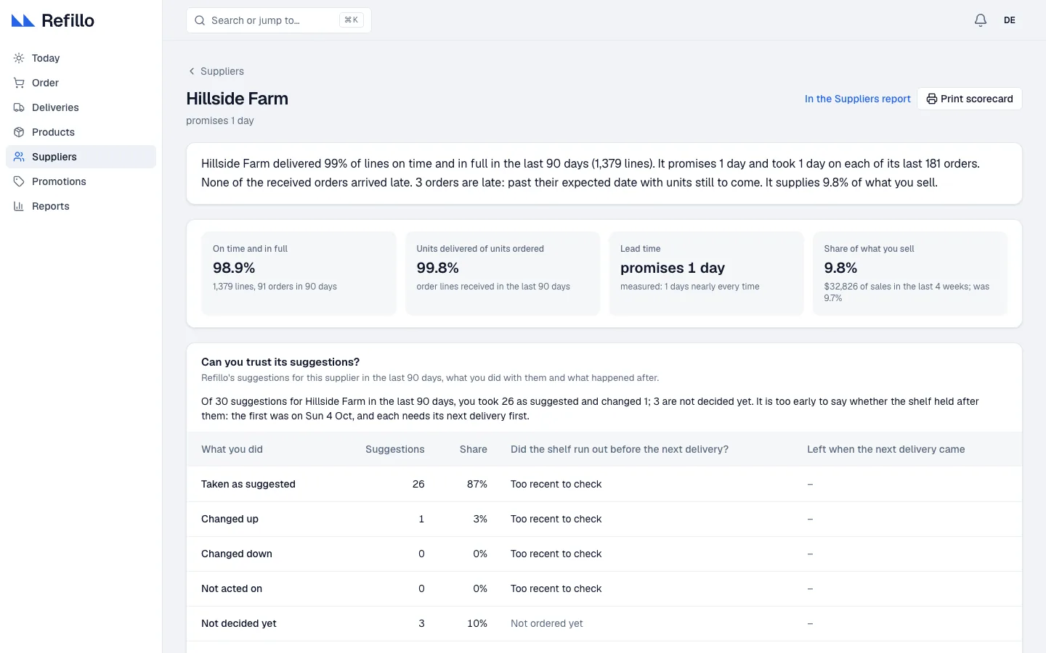Click the 'Not ordered yet' cell
1046x653 pixels.
pos(547,623)
